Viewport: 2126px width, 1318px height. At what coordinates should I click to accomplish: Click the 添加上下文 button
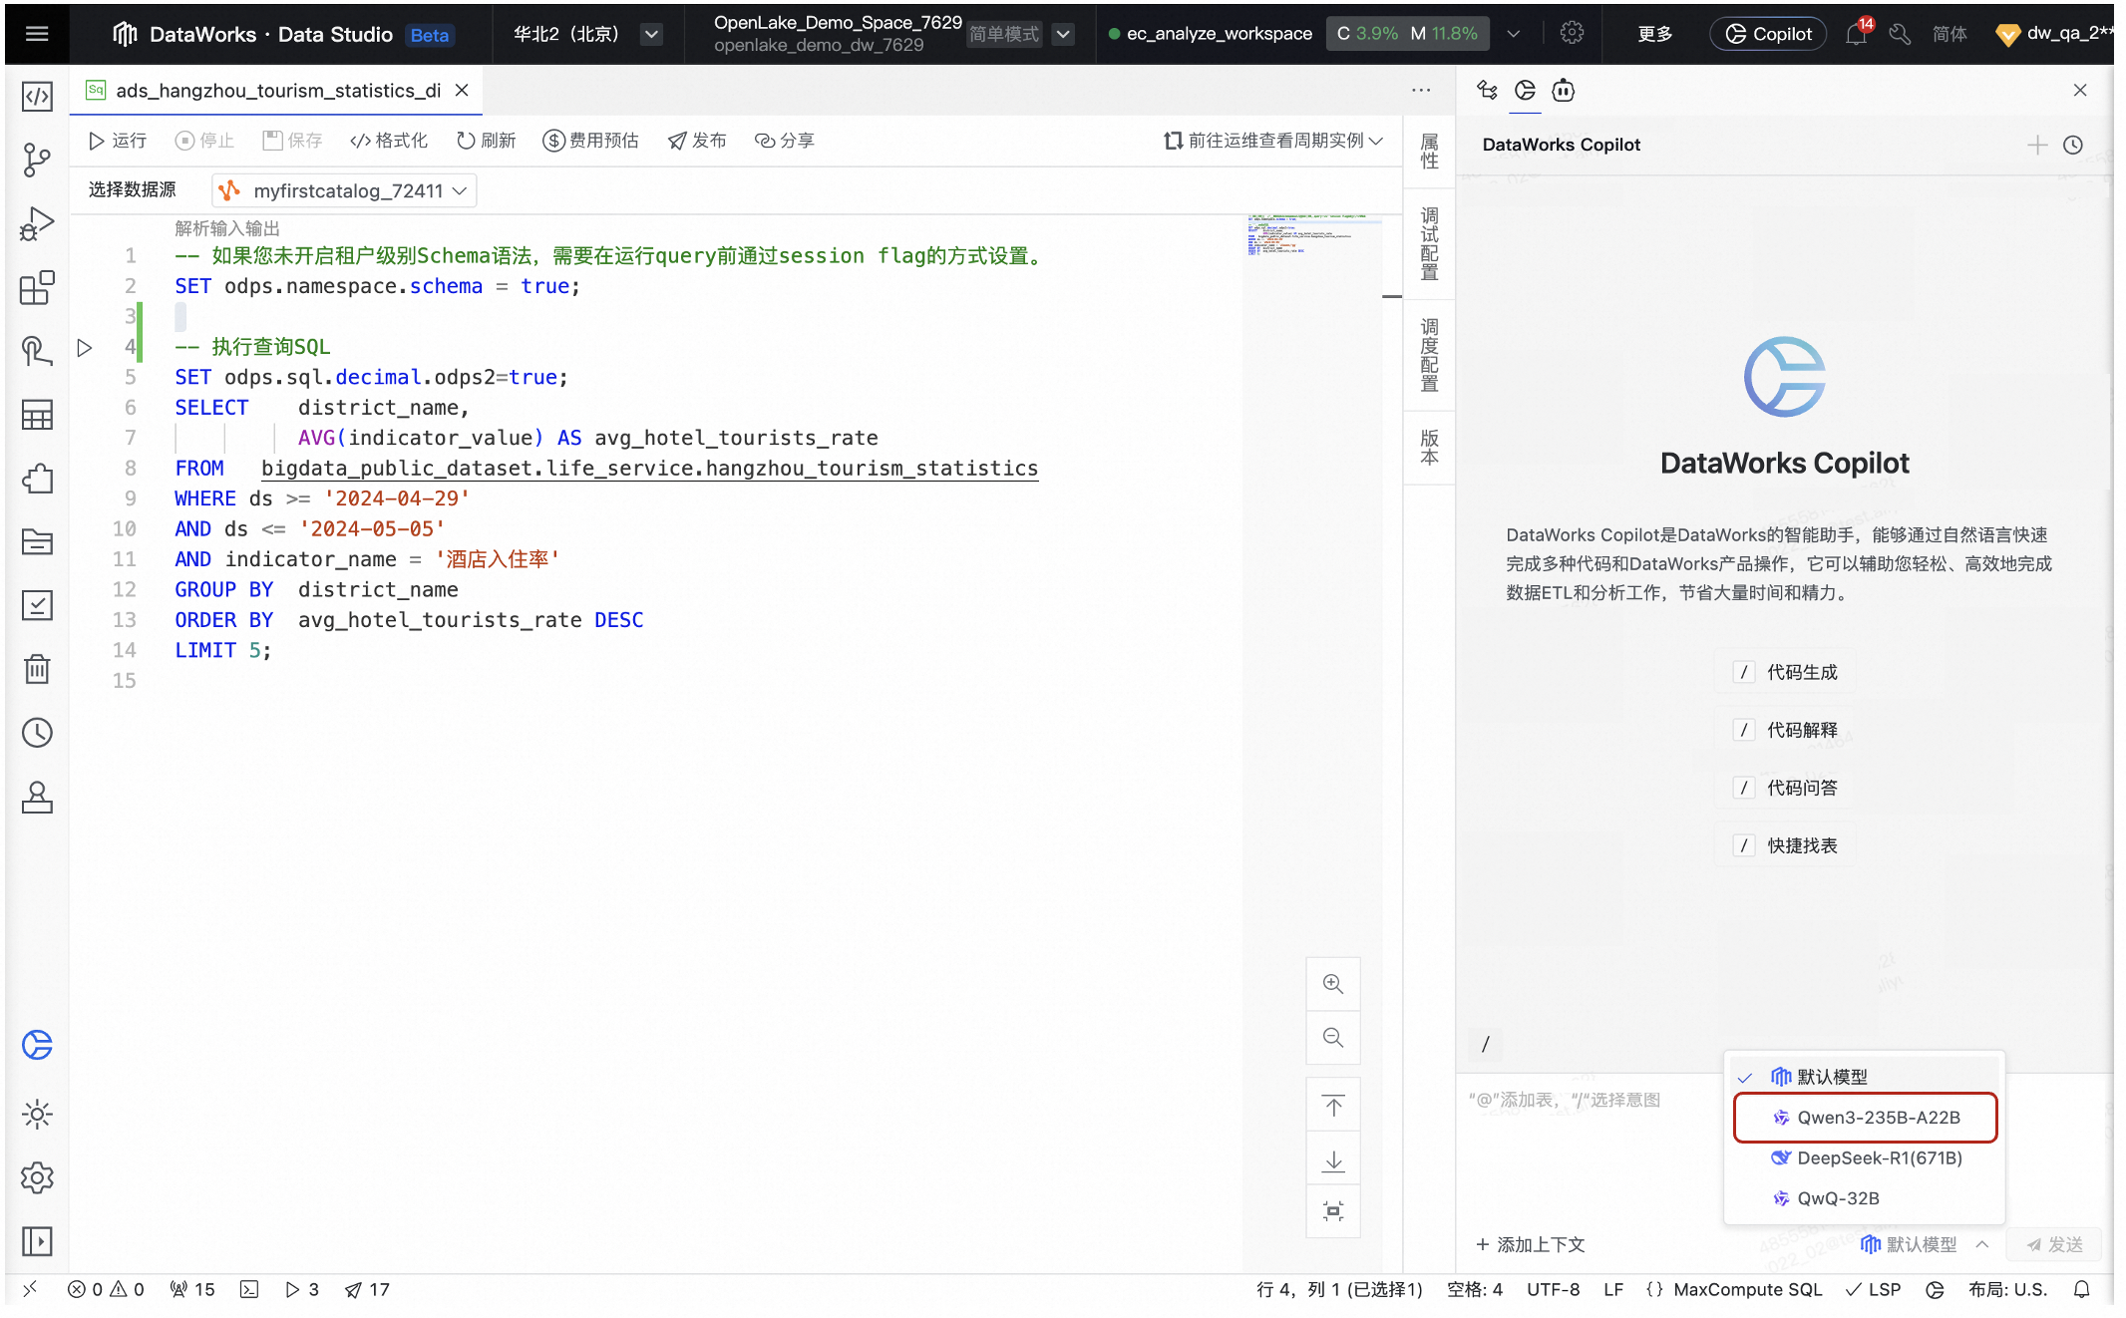coord(1531,1244)
